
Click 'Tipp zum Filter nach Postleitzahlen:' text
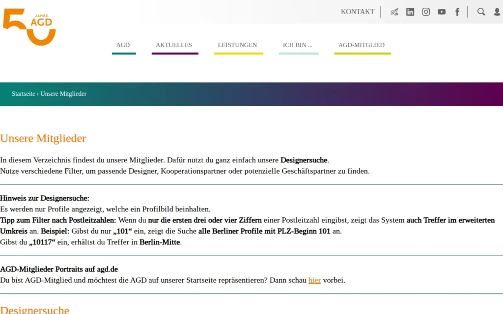pos(58,220)
